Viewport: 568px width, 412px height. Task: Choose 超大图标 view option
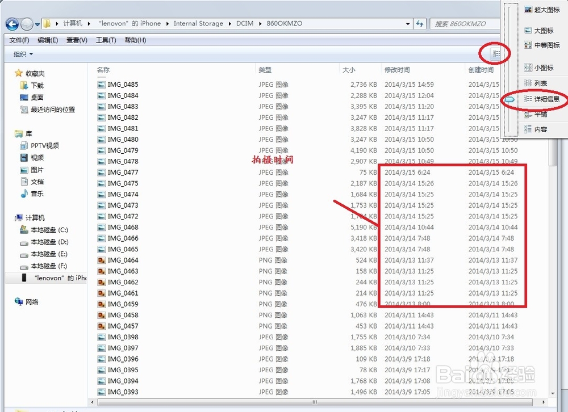[542, 10]
